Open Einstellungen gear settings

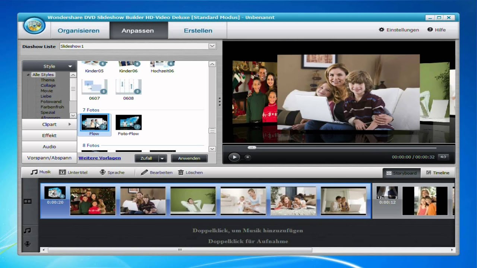[399, 30]
